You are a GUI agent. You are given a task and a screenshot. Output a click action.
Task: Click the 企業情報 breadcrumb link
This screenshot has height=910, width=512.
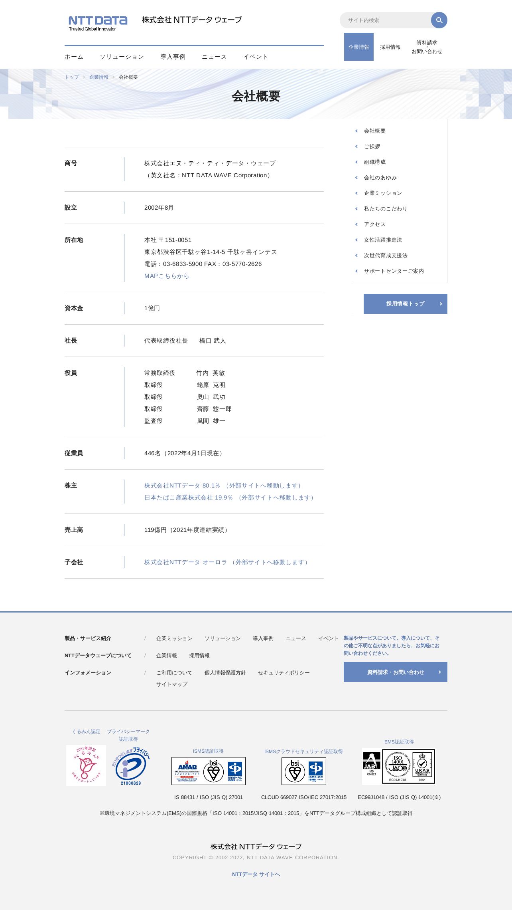(99, 77)
